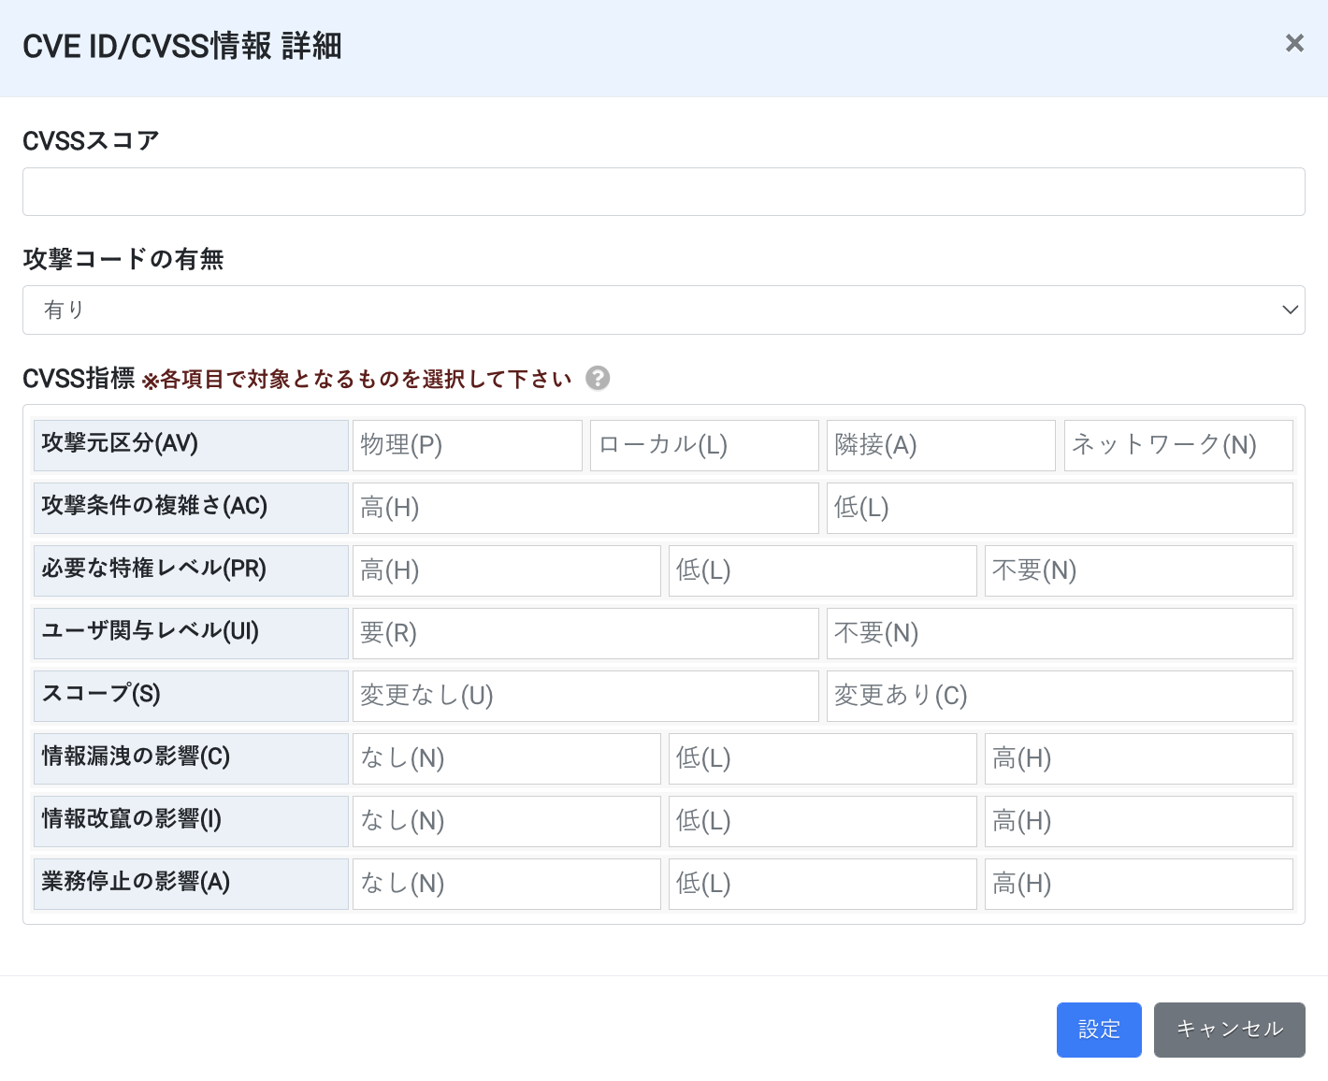Select 隣接(A) for 攻撃元区分(AV)
The width and height of the screenshot is (1328, 1081).
[x=941, y=445]
